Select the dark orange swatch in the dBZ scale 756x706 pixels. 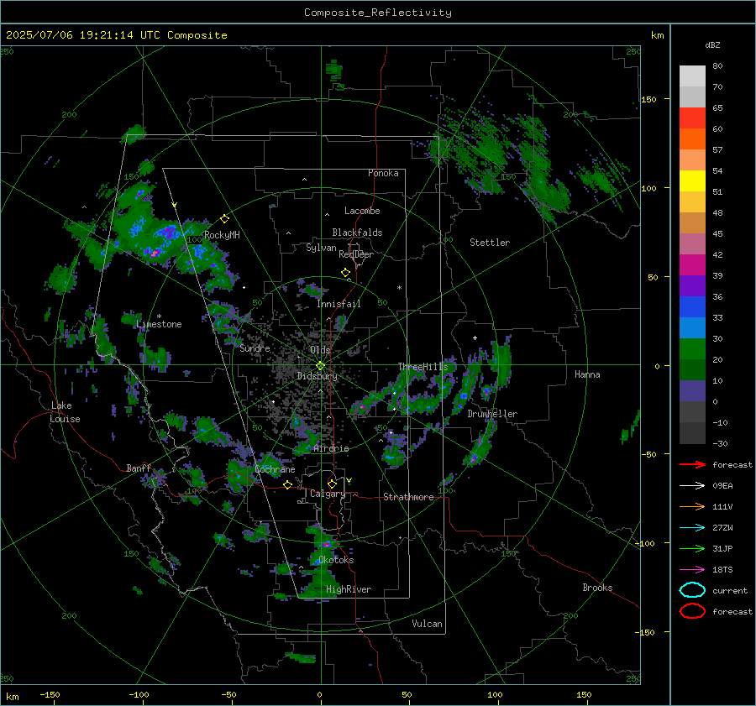coord(692,139)
